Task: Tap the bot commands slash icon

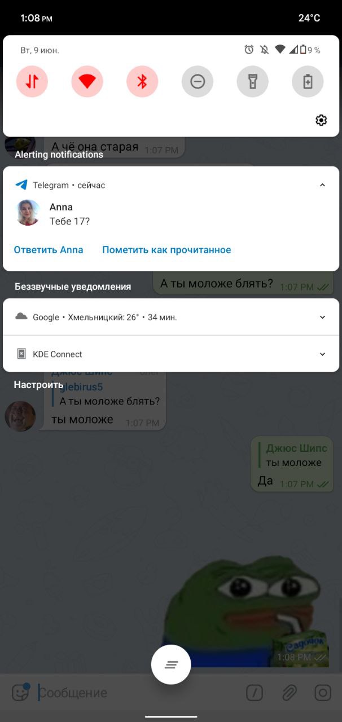Action: click(x=255, y=693)
